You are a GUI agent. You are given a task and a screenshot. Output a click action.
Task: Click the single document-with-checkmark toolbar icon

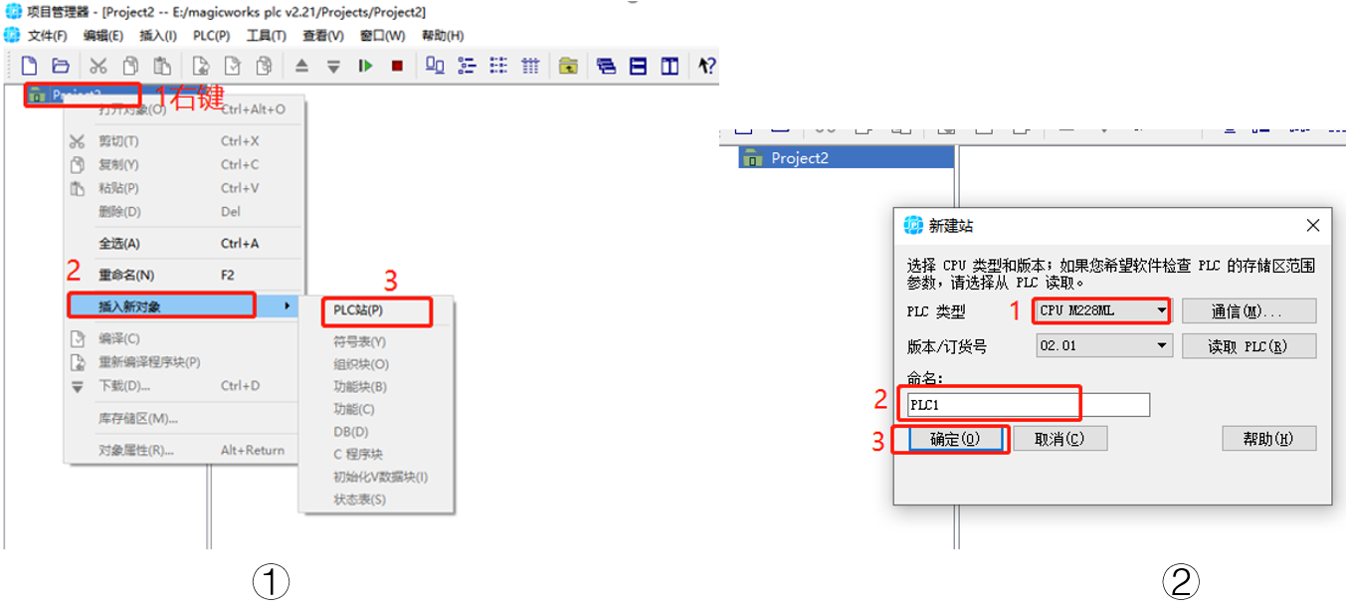[x=232, y=66]
